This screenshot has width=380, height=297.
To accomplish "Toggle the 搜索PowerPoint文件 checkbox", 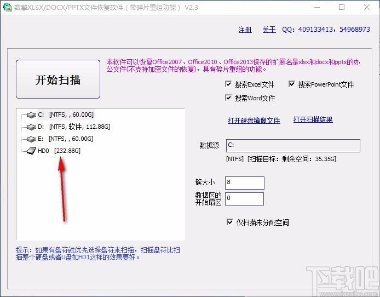I will [292, 84].
